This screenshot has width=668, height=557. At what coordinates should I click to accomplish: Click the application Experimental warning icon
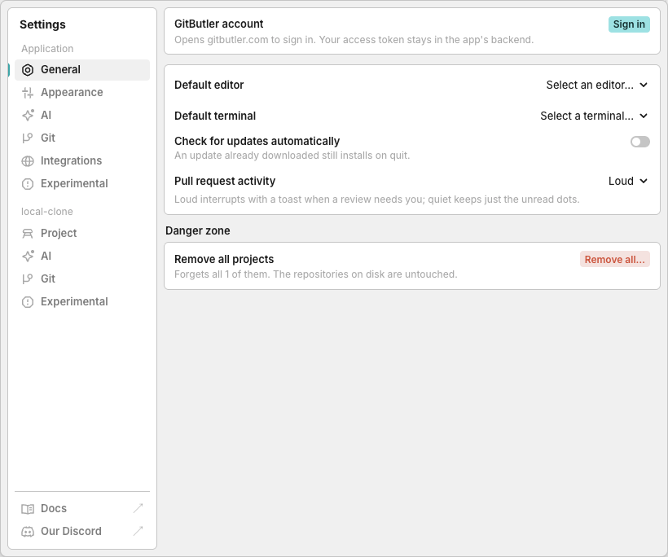click(28, 183)
